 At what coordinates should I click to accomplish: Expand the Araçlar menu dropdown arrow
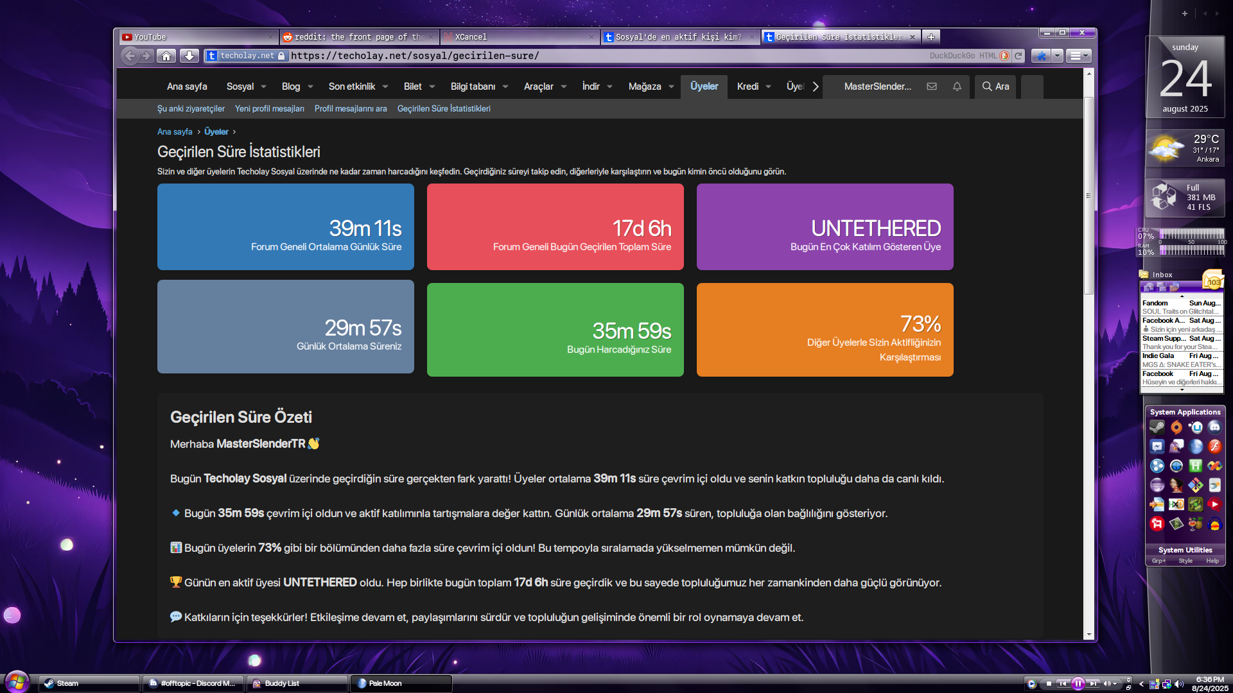[564, 87]
